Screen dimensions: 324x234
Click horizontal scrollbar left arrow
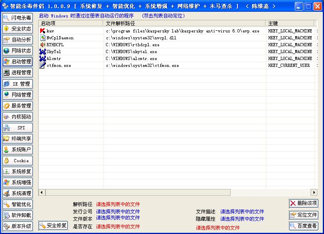[x=41, y=192]
